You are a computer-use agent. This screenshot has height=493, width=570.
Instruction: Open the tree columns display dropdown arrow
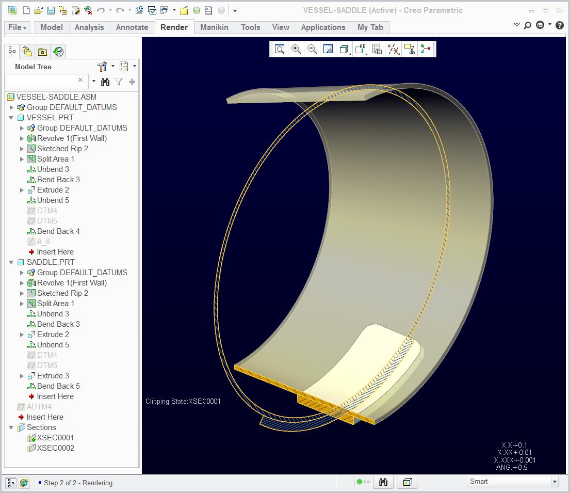[x=135, y=66]
